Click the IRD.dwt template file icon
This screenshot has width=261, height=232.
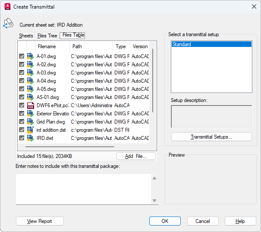coord(31,138)
